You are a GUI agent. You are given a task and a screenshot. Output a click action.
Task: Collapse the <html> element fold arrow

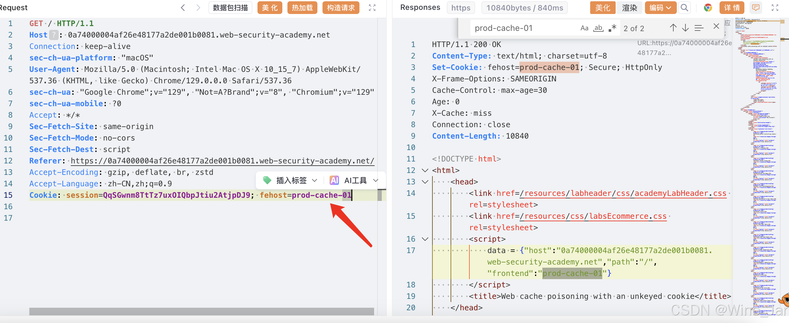tap(425, 170)
